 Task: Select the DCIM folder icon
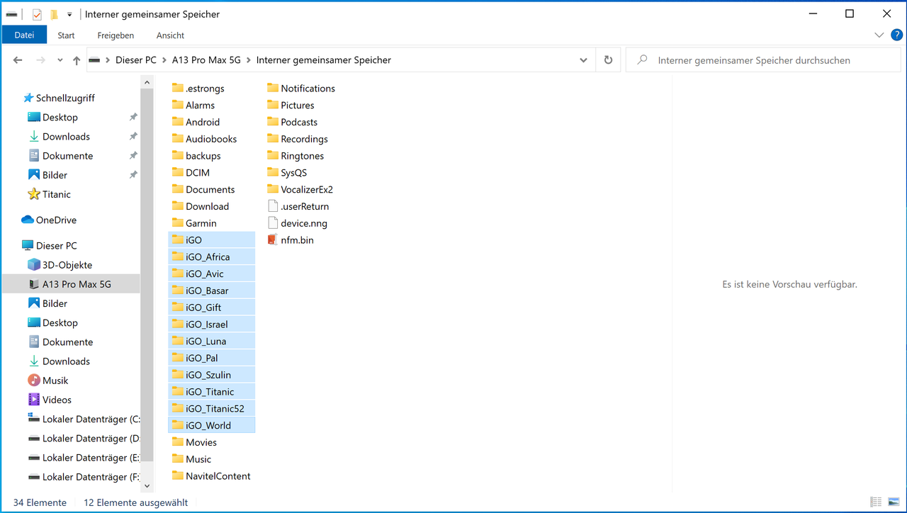pos(177,172)
